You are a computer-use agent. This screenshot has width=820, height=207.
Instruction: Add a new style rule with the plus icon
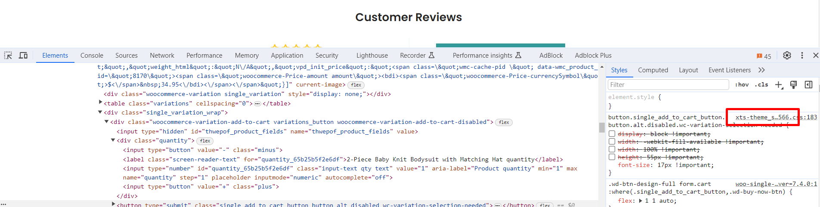pos(779,85)
